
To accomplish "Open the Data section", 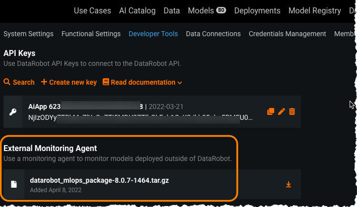I will tap(172, 10).
